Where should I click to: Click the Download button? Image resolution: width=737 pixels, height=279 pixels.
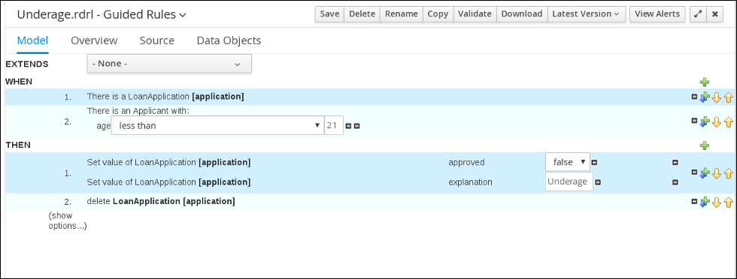[x=522, y=14]
